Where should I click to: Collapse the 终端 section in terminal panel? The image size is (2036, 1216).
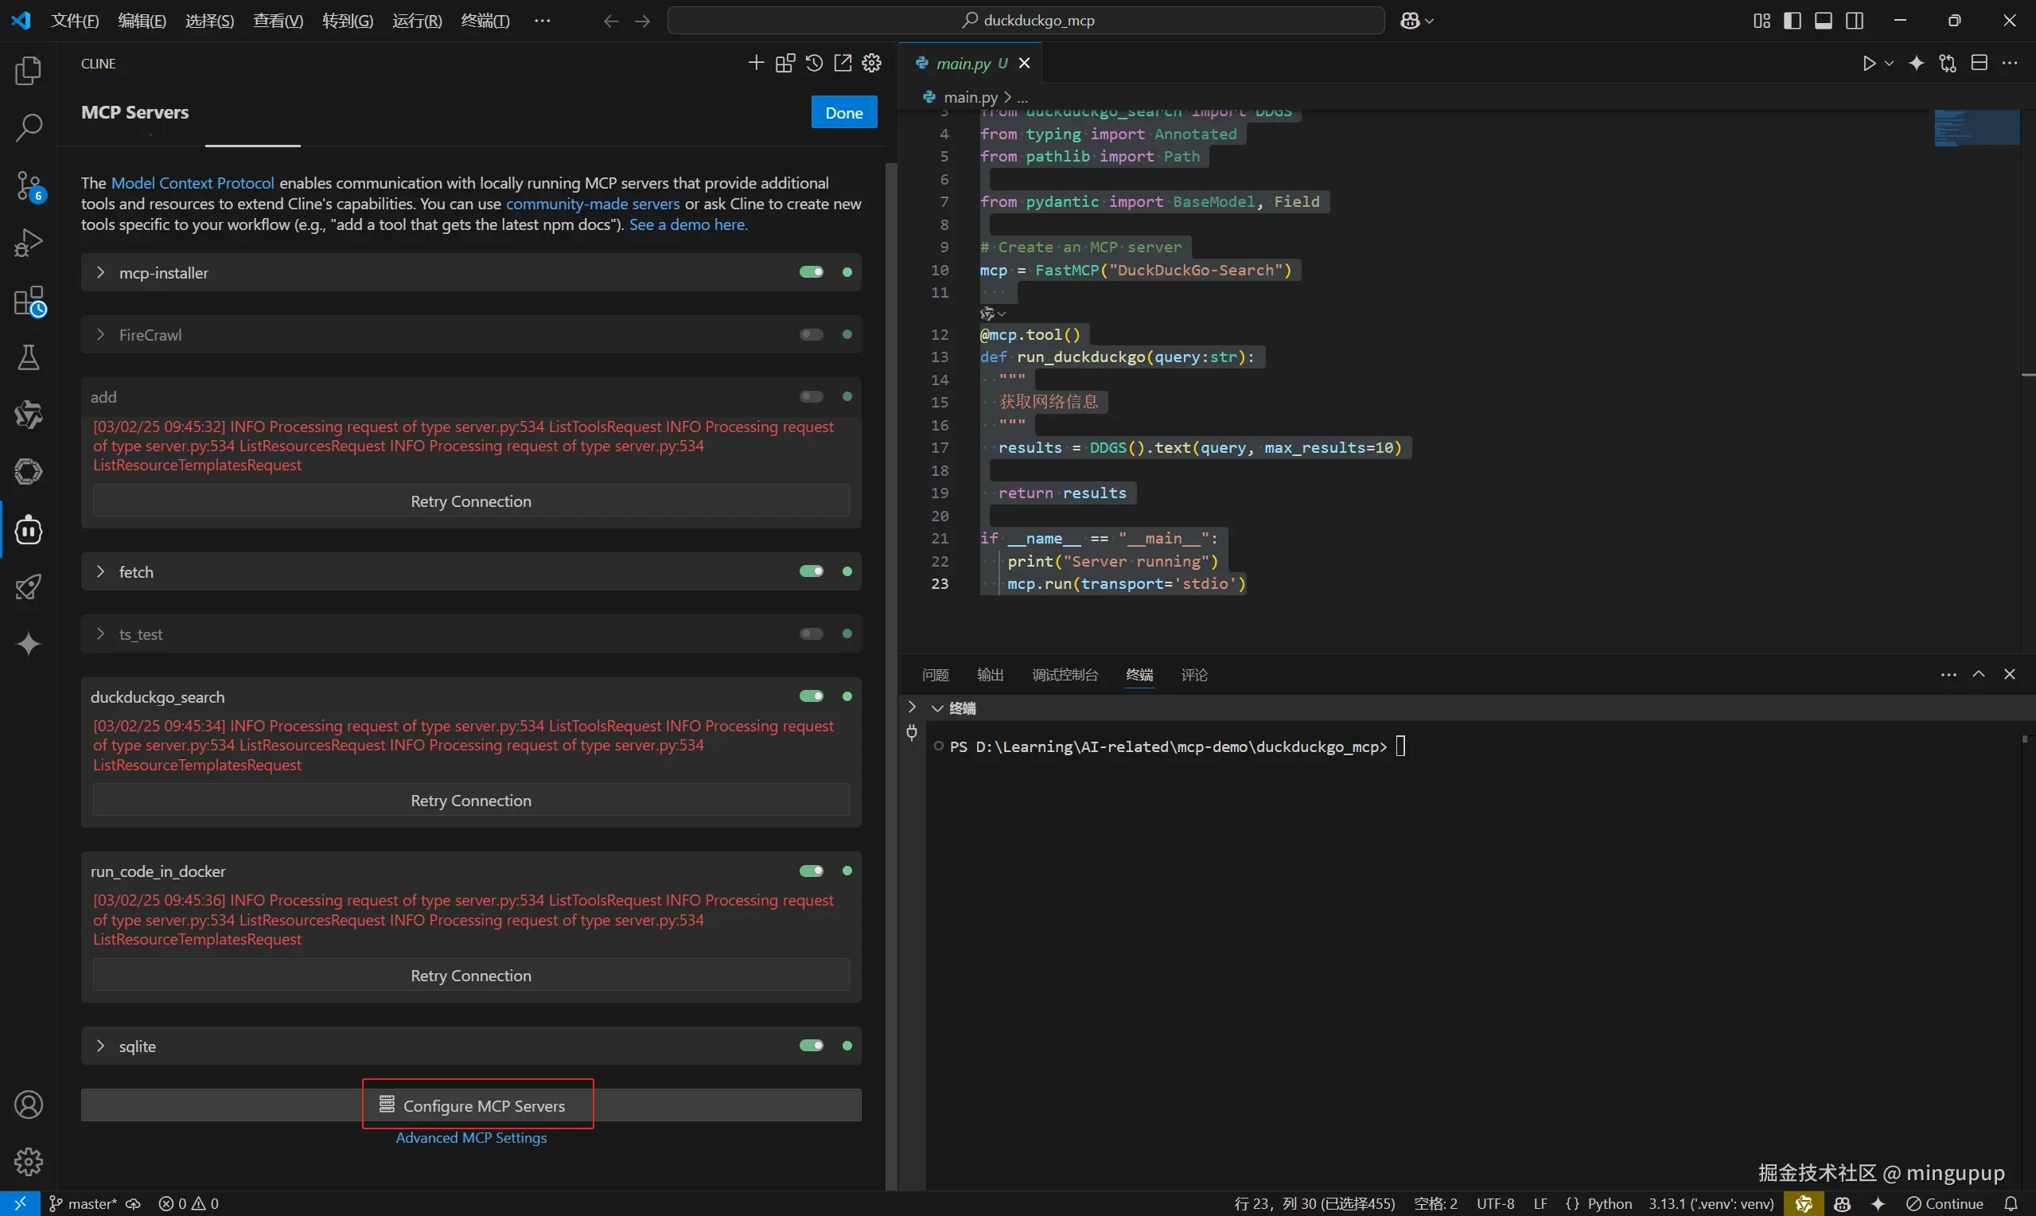[938, 708]
